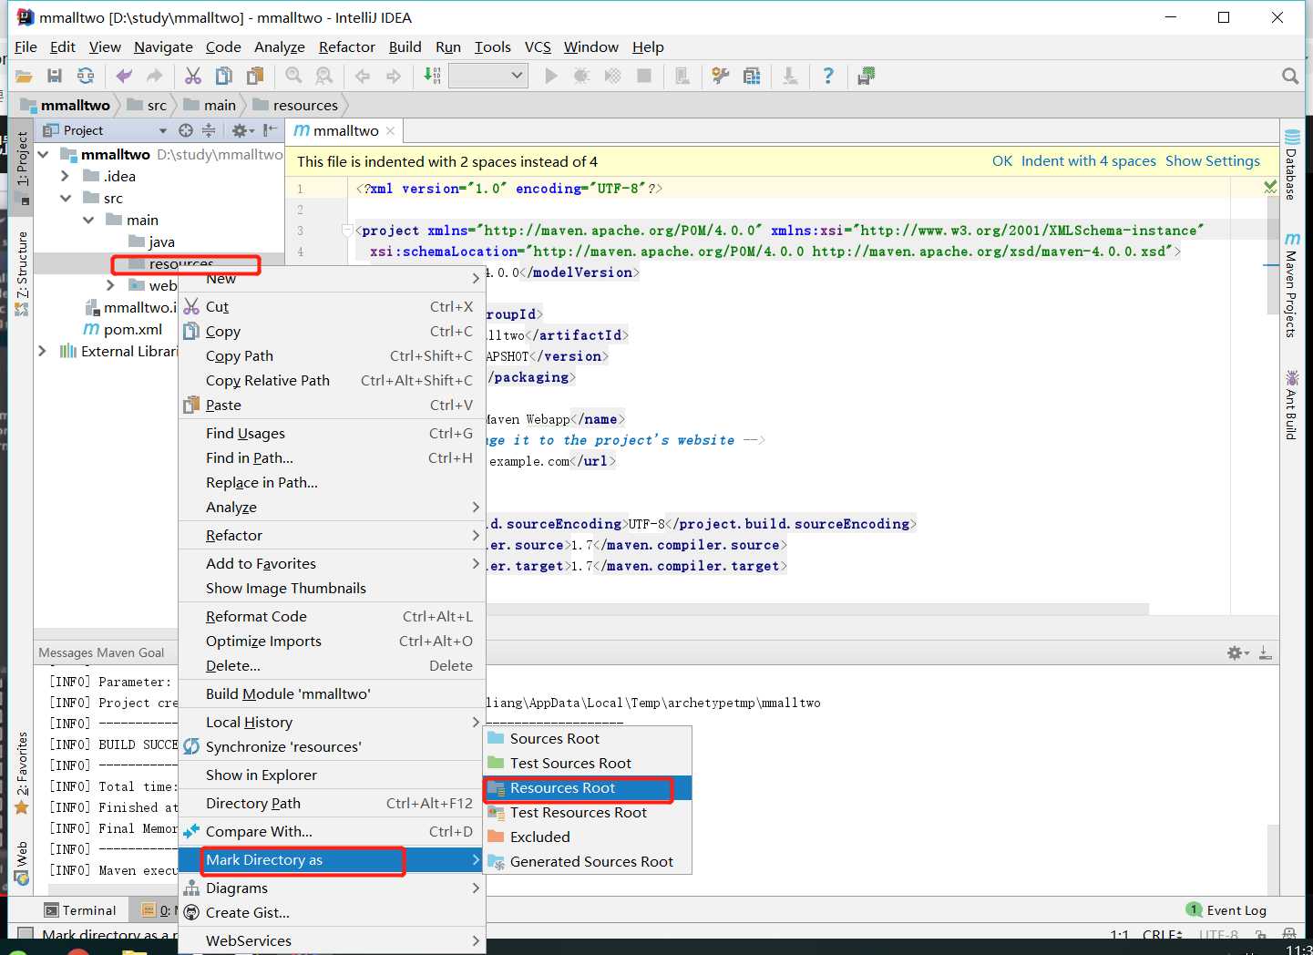
Task: Click the Copy toolbar icon
Action: tap(224, 77)
